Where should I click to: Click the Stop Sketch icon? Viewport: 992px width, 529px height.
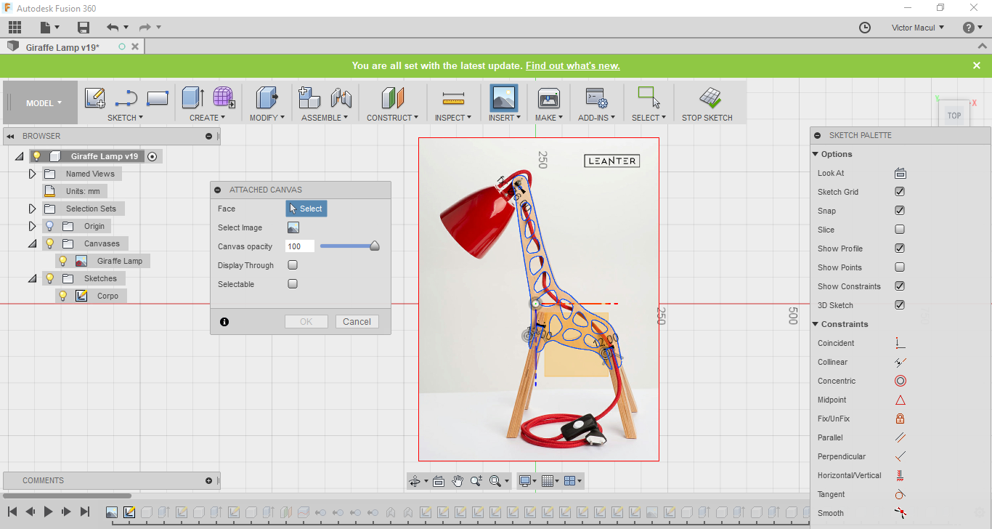click(710, 97)
